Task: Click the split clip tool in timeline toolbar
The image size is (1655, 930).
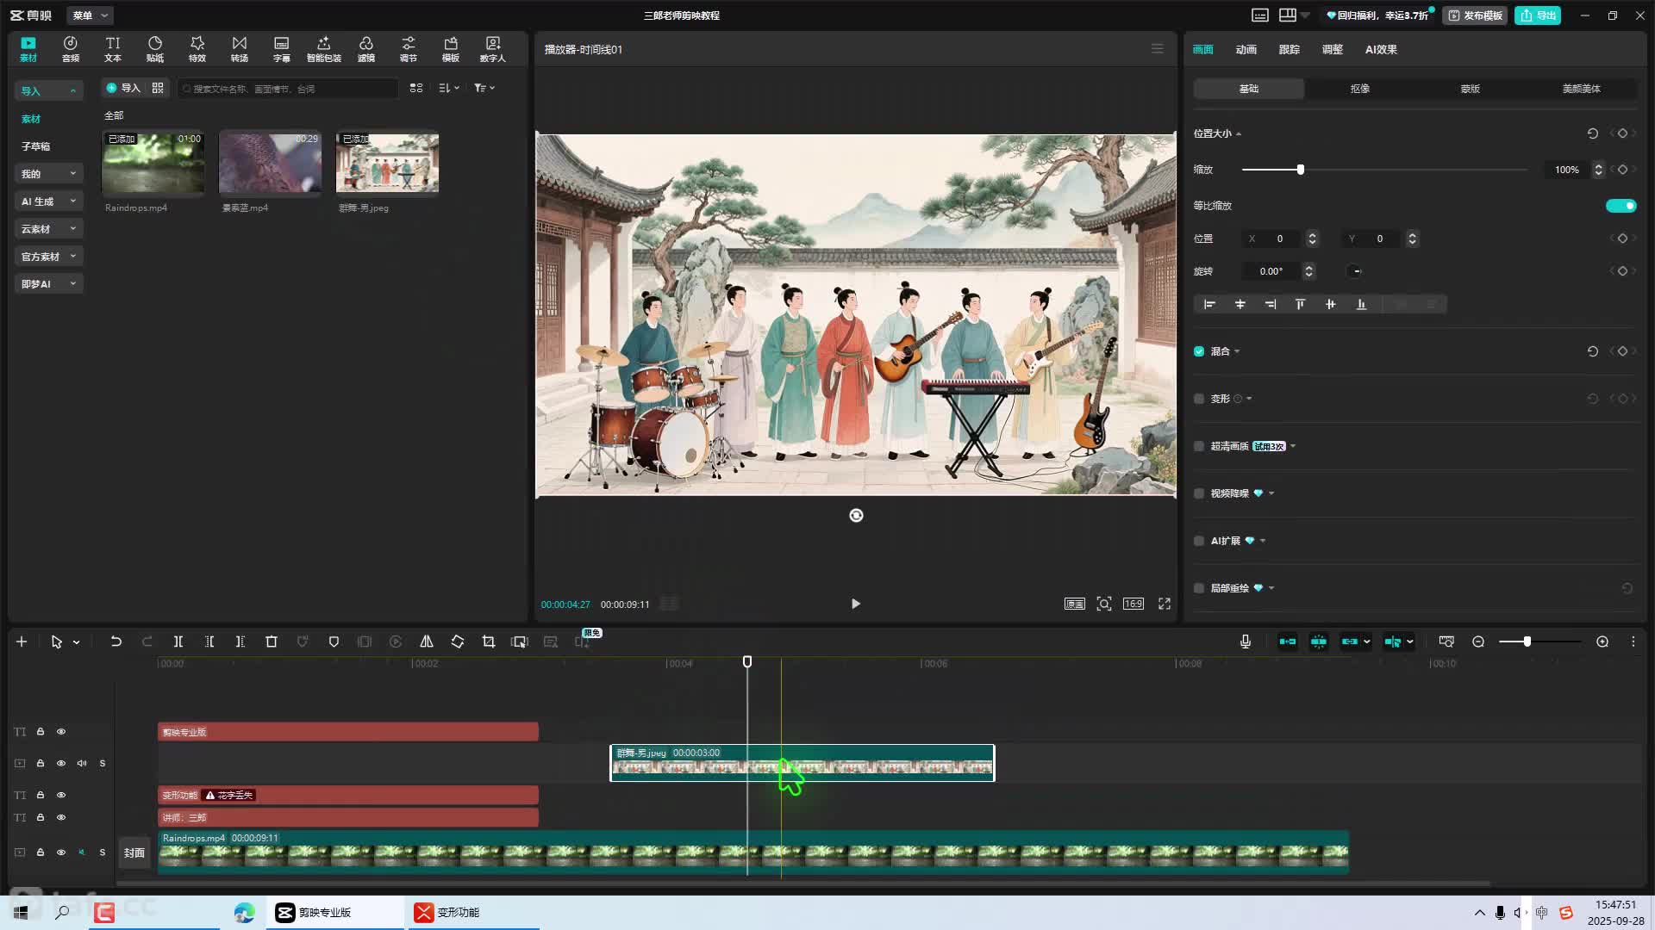Action: click(178, 642)
